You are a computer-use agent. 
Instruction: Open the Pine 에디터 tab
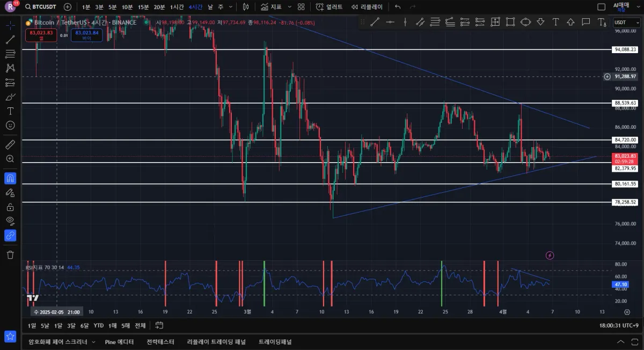coord(120,341)
